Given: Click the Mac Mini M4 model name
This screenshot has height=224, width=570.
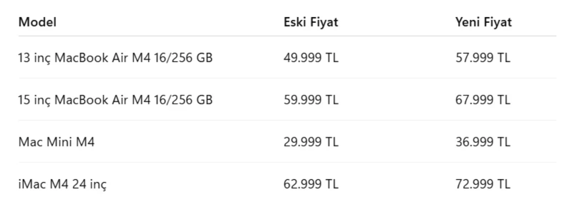Looking at the screenshot, I should point(56,142).
